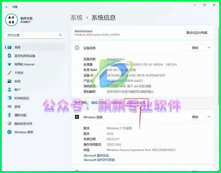This screenshot has width=221, height=173.
Task: Open Microsoft 服务协议 link
Action: (96, 155)
